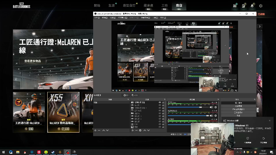This screenshot has width=276, height=155.
Task: Add a new source in OBS Sources dock
Action: pyautogui.click(x=133, y=131)
